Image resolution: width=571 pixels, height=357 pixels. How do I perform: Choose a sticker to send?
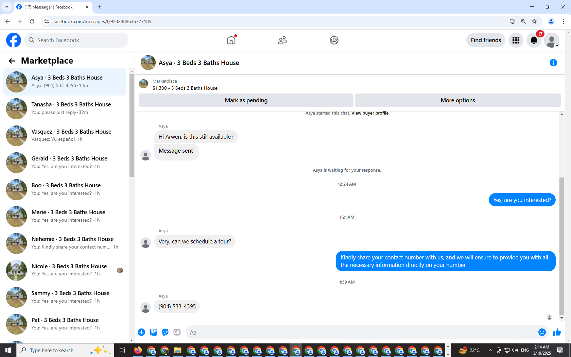(165, 332)
